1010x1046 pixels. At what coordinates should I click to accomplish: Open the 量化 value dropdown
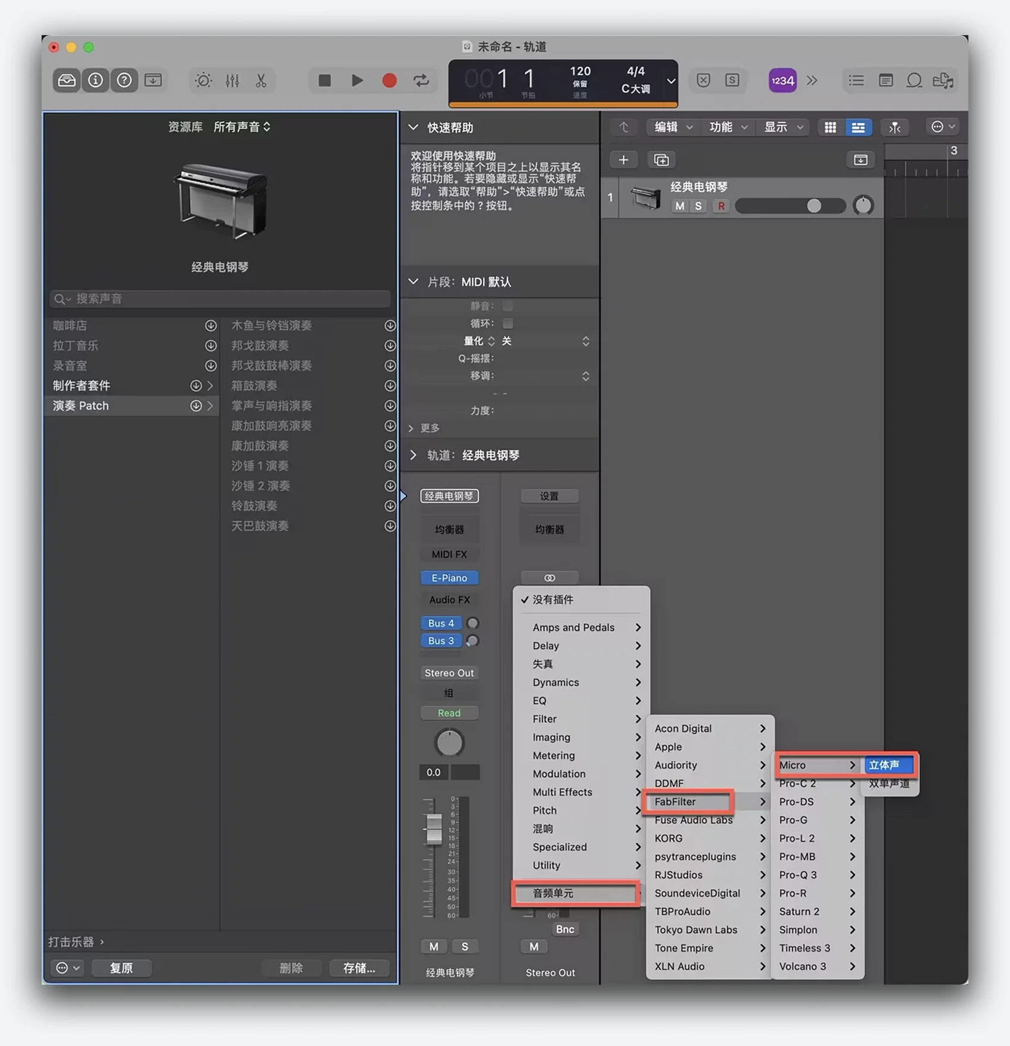pos(545,341)
